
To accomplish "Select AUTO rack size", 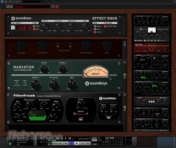I will pos(95,32).
